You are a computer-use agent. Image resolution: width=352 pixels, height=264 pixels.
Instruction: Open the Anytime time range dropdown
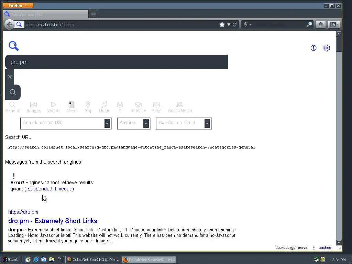tap(133, 123)
